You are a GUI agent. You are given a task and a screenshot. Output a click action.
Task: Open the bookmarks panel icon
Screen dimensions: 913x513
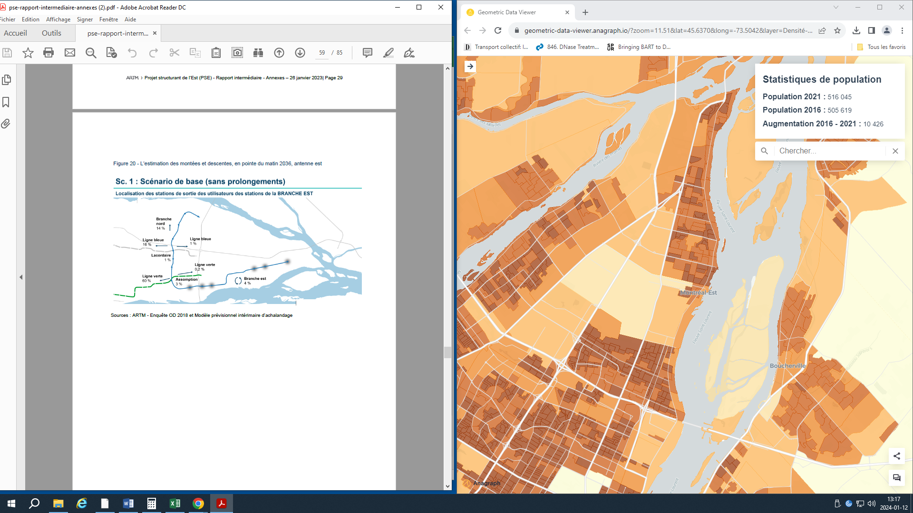pos(6,102)
